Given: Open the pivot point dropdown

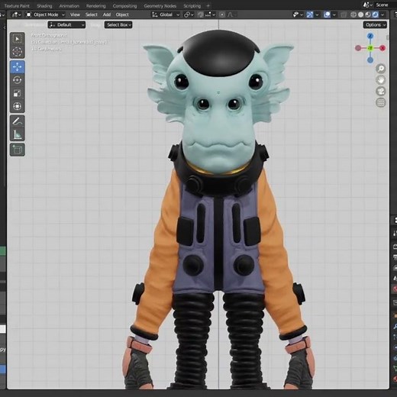Looking at the screenshot, I should [x=189, y=15].
